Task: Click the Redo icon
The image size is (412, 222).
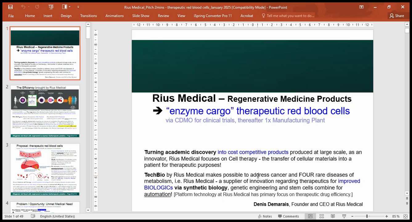Action: [37, 7]
